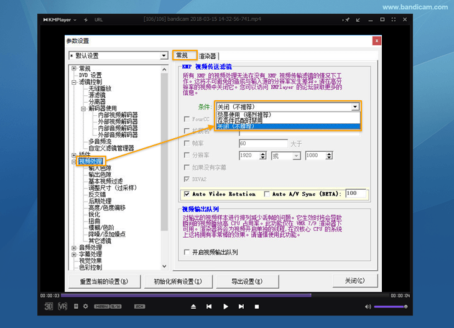Open the URL option in title bar
Screen dimensions: 454x328
pyautogui.click(x=98, y=20)
